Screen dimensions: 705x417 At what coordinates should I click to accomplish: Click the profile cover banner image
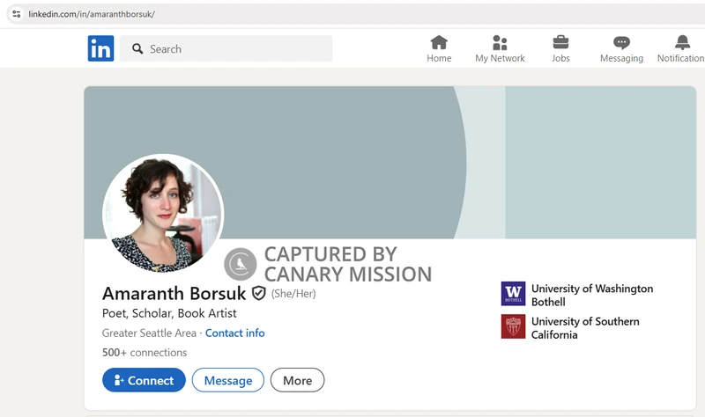(390, 162)
